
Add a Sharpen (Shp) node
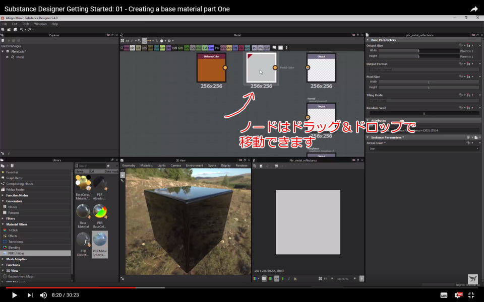[229, 48]
